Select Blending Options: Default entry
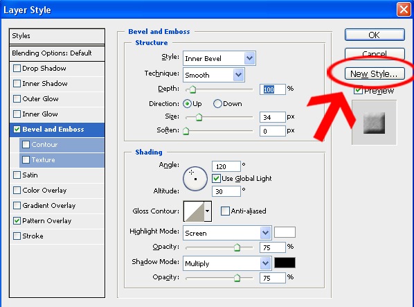Image resolution: width=414 pixels, height=307 pixels. [x=57, y=53]
